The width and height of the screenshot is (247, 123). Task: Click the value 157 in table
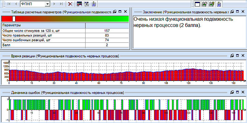[x=107, y=31]
